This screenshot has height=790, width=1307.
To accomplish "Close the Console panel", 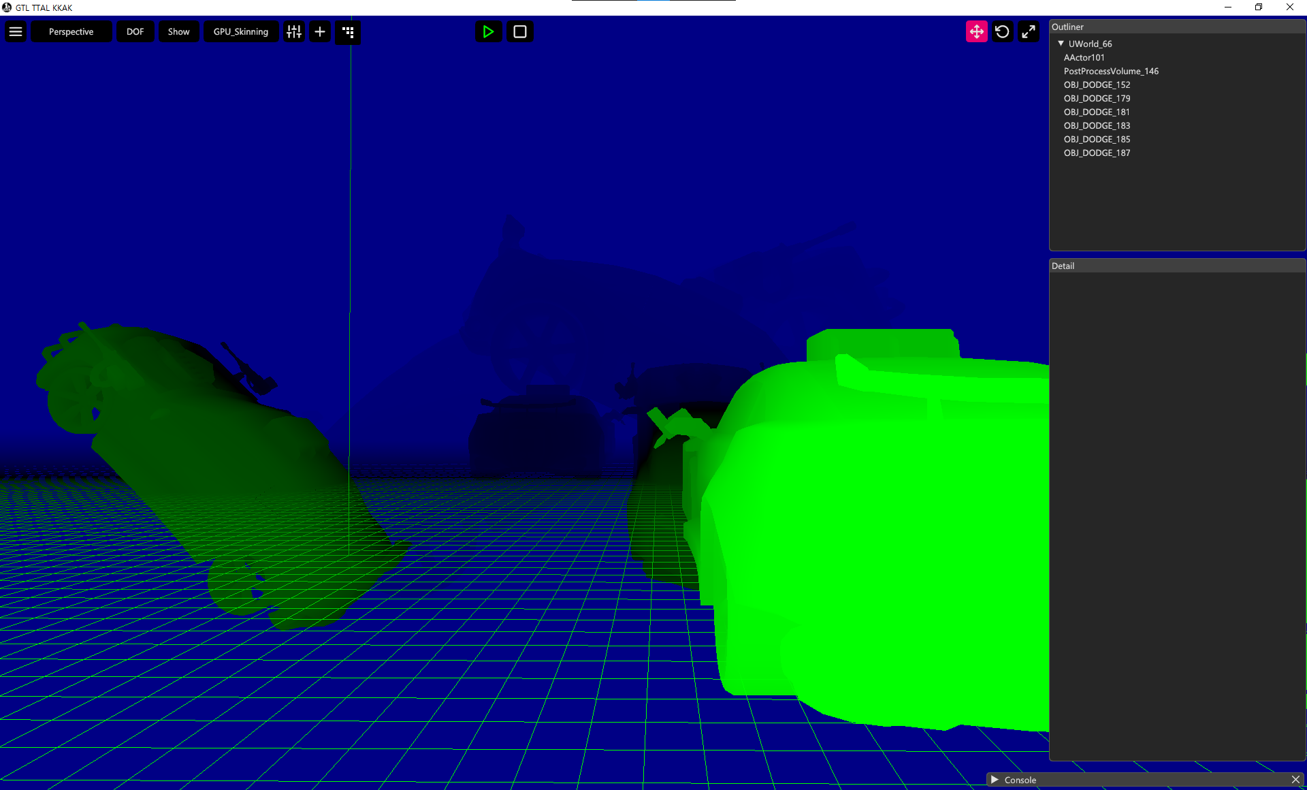I will (x=1295, y=780).
